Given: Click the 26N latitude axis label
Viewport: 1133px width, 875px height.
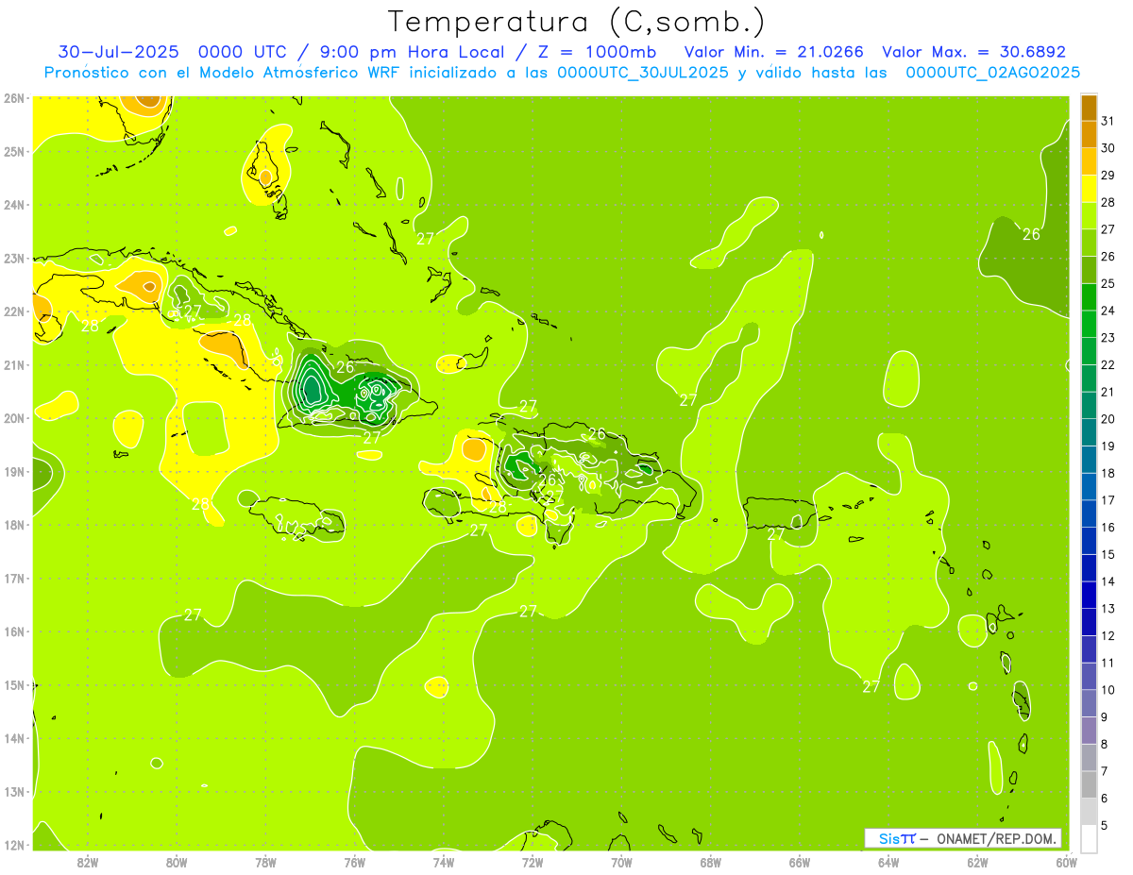Looking at the screenshot, I should point(13,98).
